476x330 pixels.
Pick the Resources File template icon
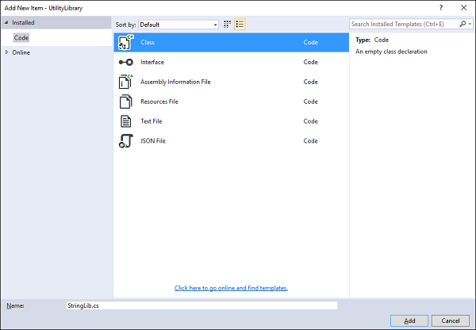(125, 102)
